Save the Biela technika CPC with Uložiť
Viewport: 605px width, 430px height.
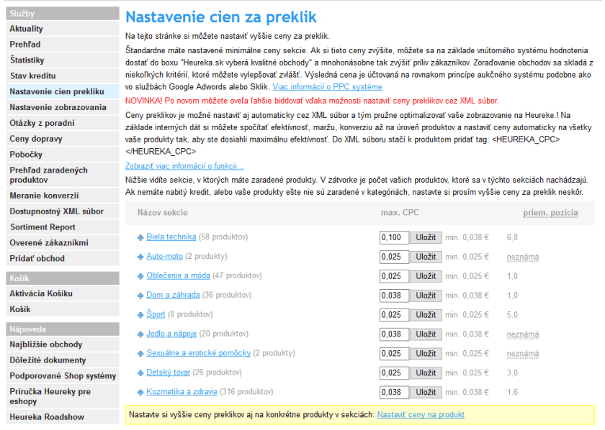pos(426,238)
